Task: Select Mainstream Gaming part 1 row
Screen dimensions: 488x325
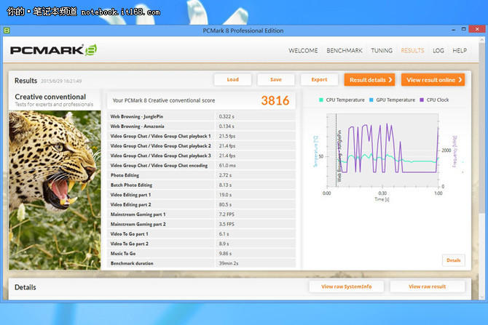Action: pos(201,214)
